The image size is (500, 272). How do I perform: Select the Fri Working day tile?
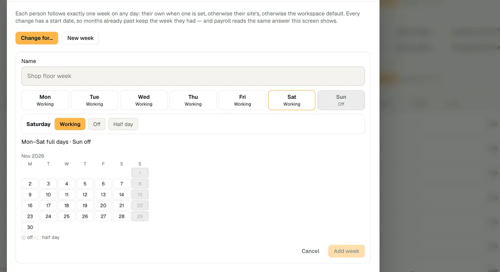click(242, 100)
